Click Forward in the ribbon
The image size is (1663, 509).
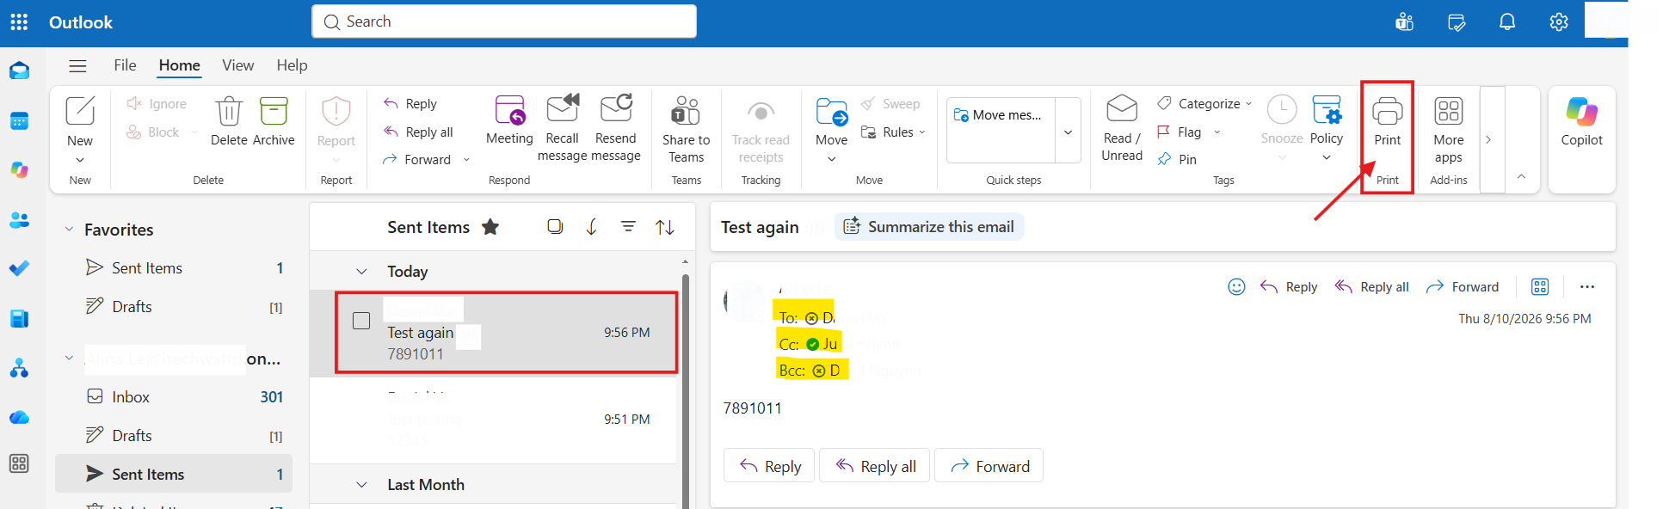click(x=417, y=160)
